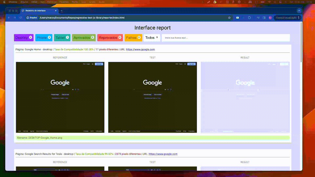Show Reprovados results
Viewport: 315px width, 177px height.
(110, 38)
